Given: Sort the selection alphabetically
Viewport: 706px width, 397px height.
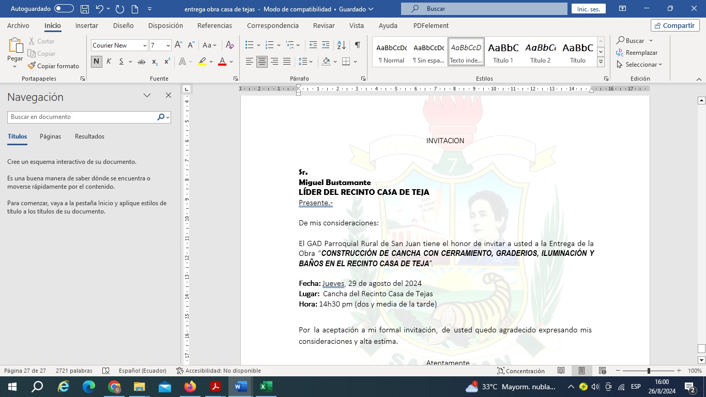Looking at the screenshot, I should point(341,45).
